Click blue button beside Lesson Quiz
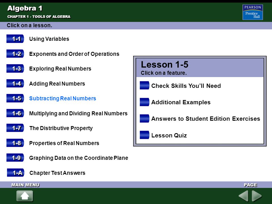The image size is (272, 204). [144, 135]
